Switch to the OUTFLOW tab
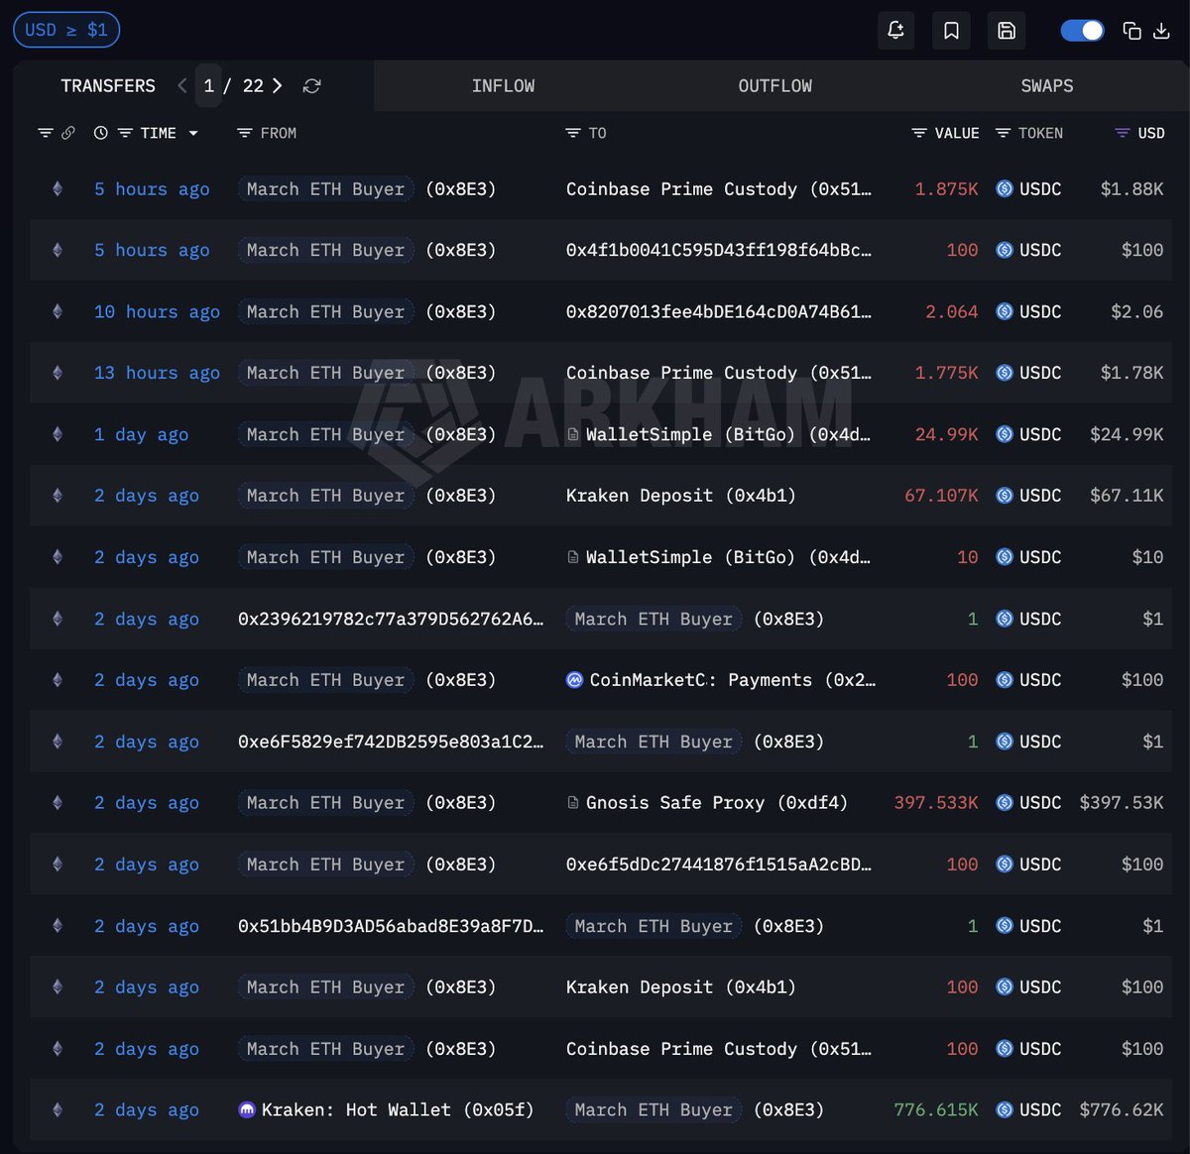The width and height of the screenshot is (1190, 1154). pos(774,86)
